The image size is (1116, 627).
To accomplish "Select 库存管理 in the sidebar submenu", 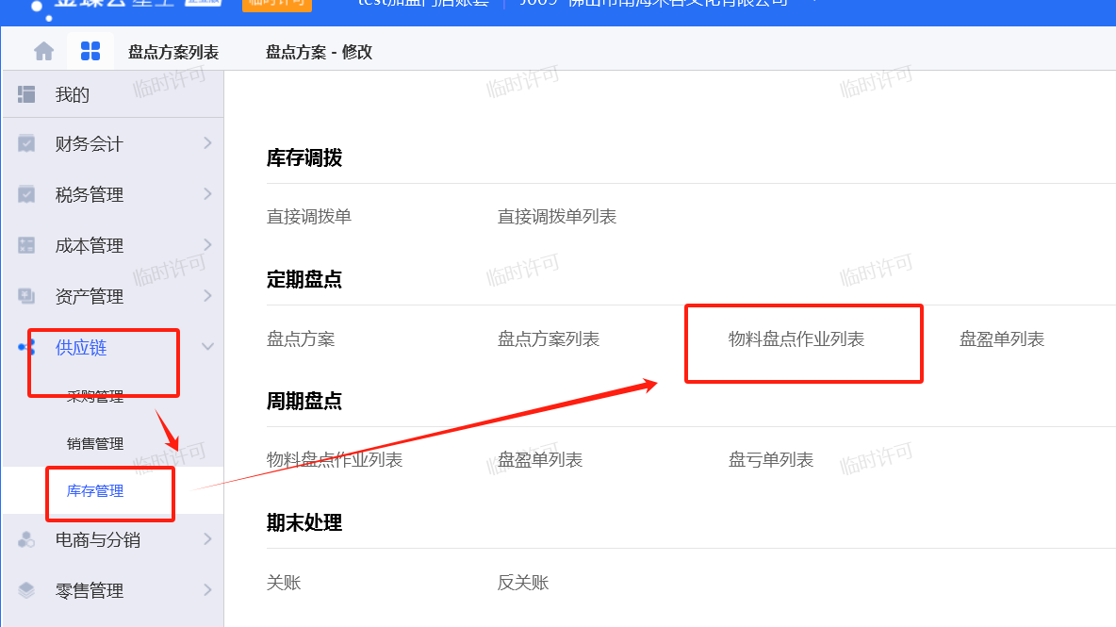I will click(95, 490).
